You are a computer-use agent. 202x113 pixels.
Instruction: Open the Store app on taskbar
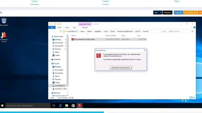coord(73,105)
